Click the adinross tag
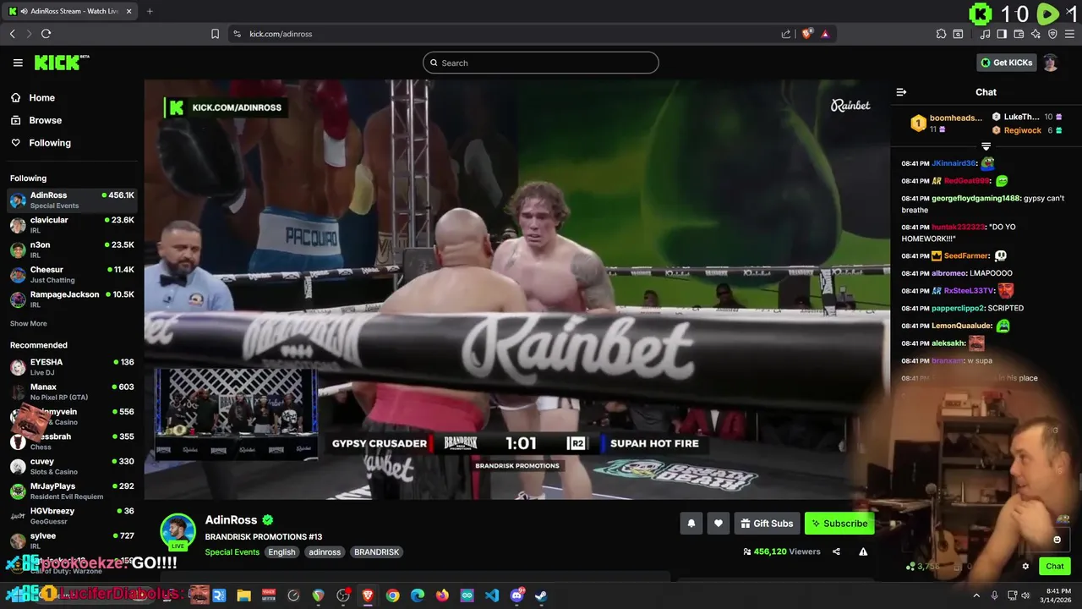 pos(325,552)
